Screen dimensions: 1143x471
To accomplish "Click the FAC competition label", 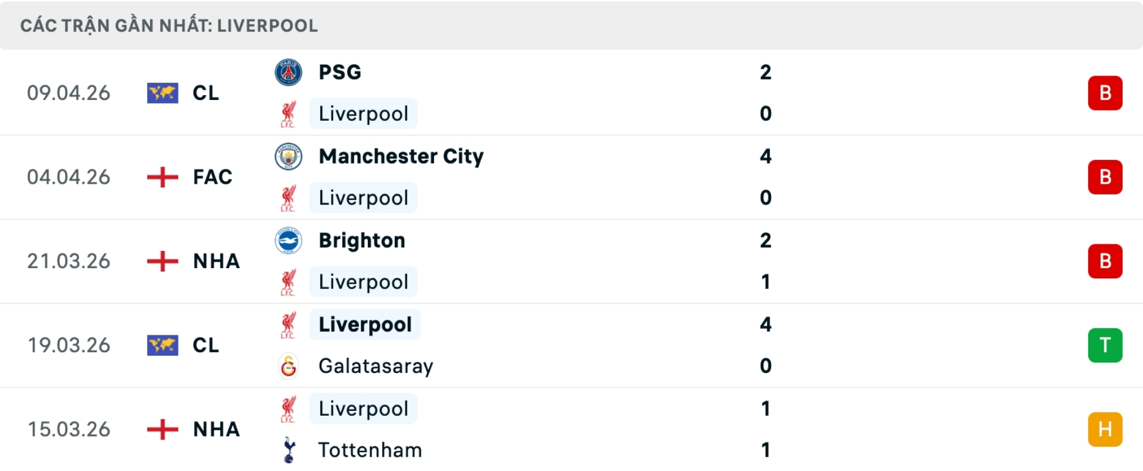I will coord(213,177).
